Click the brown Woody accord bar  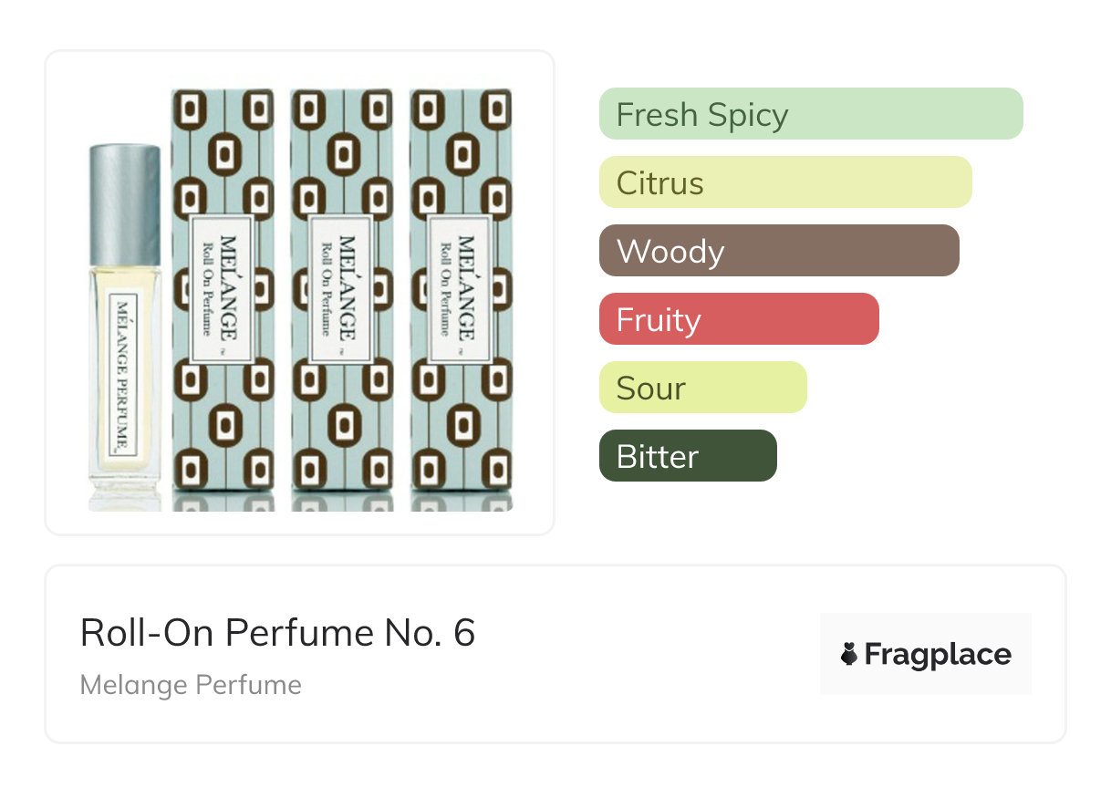778,251
